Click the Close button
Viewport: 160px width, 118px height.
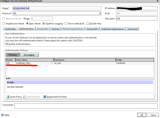[153, 115]
